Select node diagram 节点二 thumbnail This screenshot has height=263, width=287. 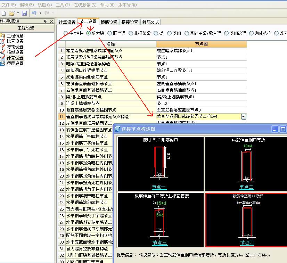[x=246, y=164]
